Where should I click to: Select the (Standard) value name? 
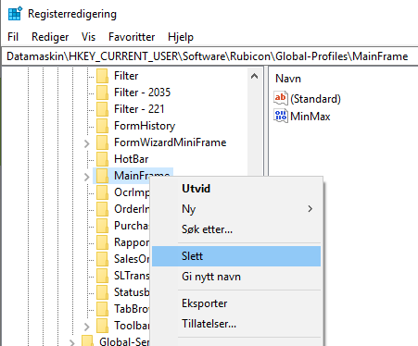pyautogui.click(x=315, y=99)
